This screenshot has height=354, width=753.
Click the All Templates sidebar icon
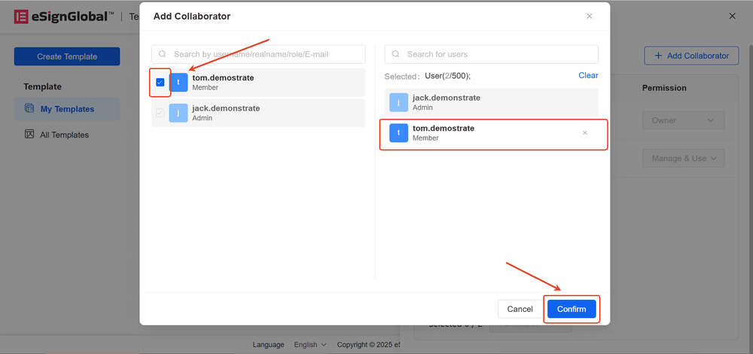(x=29, y=135)
